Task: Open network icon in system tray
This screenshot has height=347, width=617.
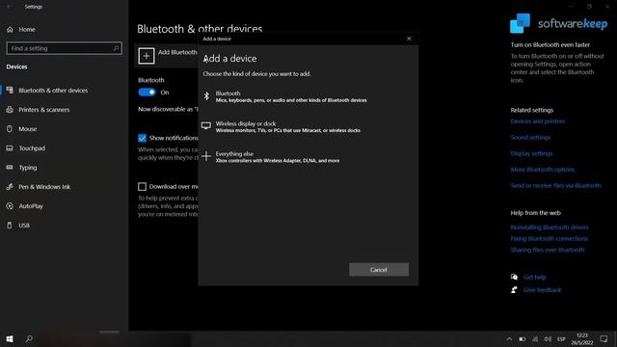Action: [x=535, y=339]
